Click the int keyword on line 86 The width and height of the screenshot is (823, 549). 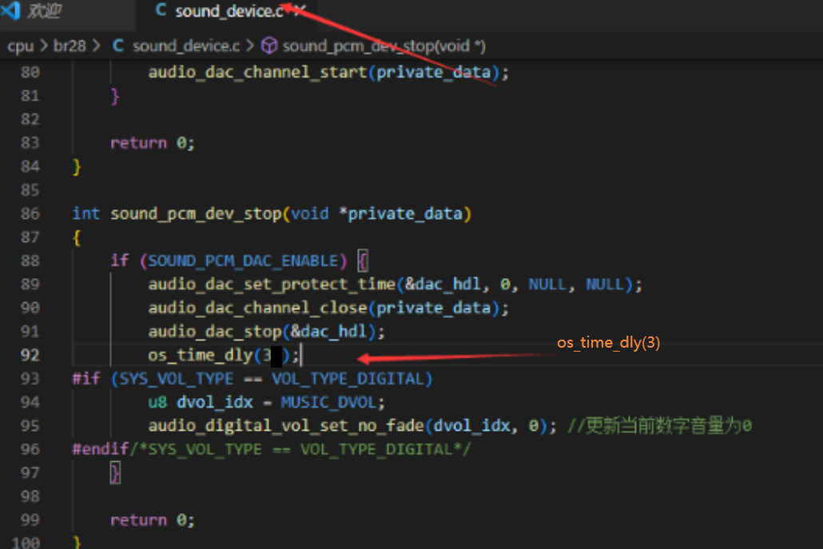[86, 213]
